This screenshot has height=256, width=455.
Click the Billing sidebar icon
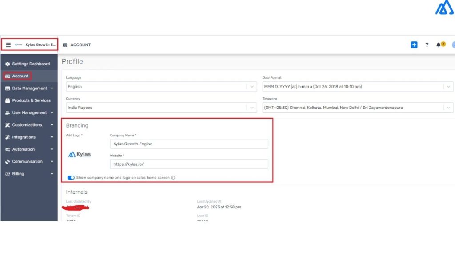pos(8,174)
